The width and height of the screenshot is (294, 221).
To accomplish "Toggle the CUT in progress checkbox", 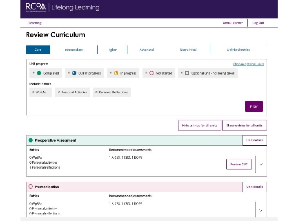I will pyautogui.click(x=69, y=73).
